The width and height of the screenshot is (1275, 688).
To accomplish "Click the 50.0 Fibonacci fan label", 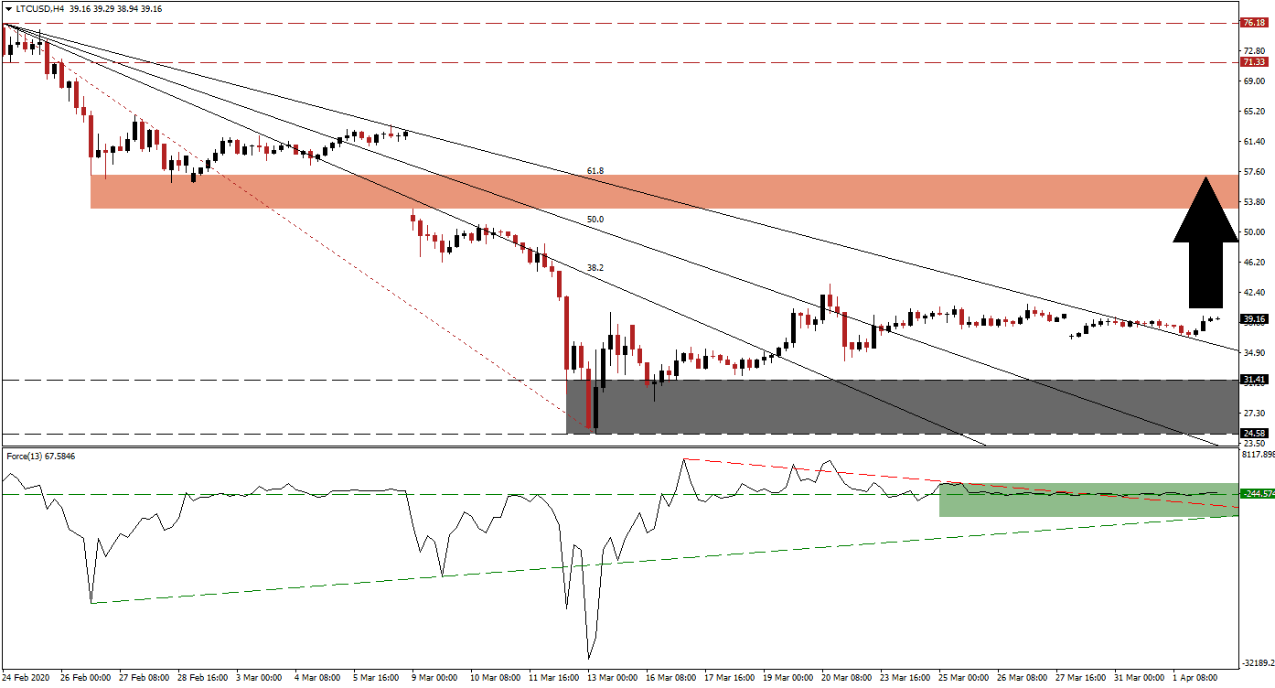I will tap(595, 220).
